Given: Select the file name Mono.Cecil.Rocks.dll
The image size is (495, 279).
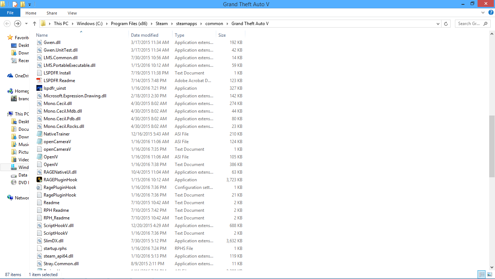Looking at the screenshot, I should coord(64,126).
